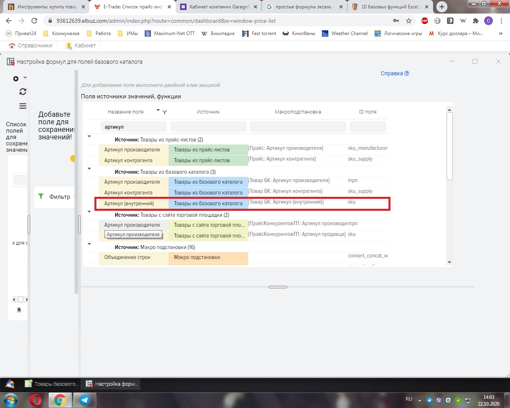Click the Источник column header

(x=208, y=112)
